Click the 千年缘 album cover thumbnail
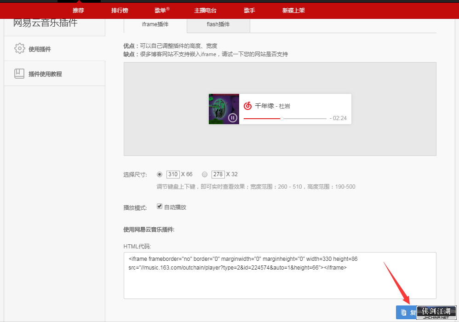Image resolution: width=459 pixels, height=322 pixels. pyautogui.click(x=224, y=109)
